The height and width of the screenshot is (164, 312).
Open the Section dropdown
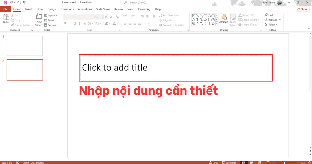click(x=51, y=25)
